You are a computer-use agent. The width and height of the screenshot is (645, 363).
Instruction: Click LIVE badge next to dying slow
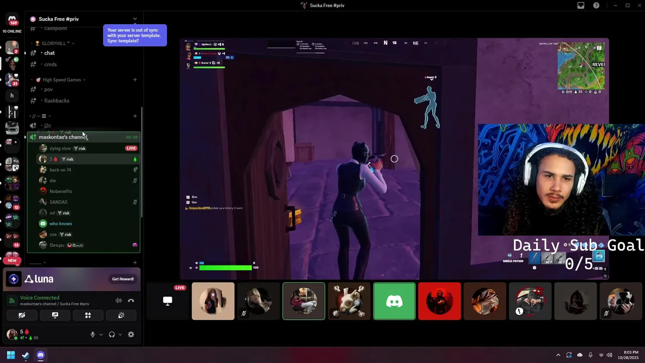(x=132, y=148)
